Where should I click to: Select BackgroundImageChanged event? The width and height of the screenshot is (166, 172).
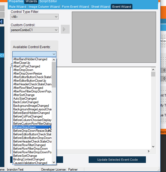(32, 106)
